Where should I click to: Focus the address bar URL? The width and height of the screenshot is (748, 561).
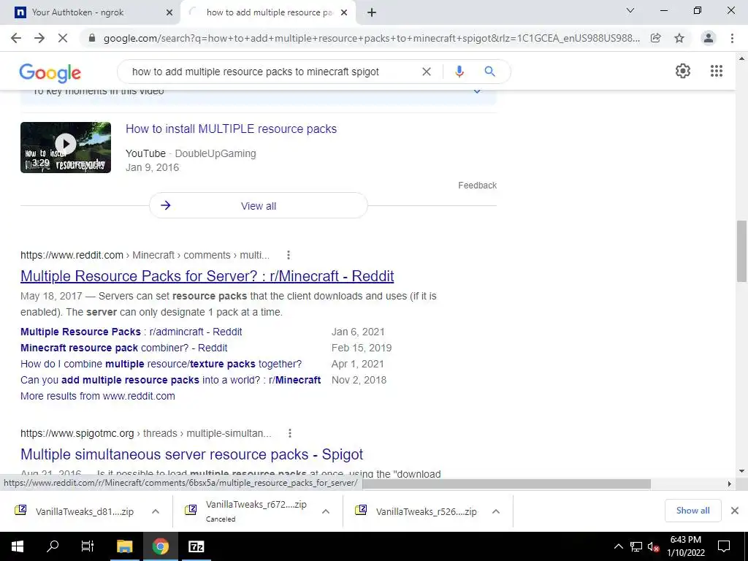point(371,38)
